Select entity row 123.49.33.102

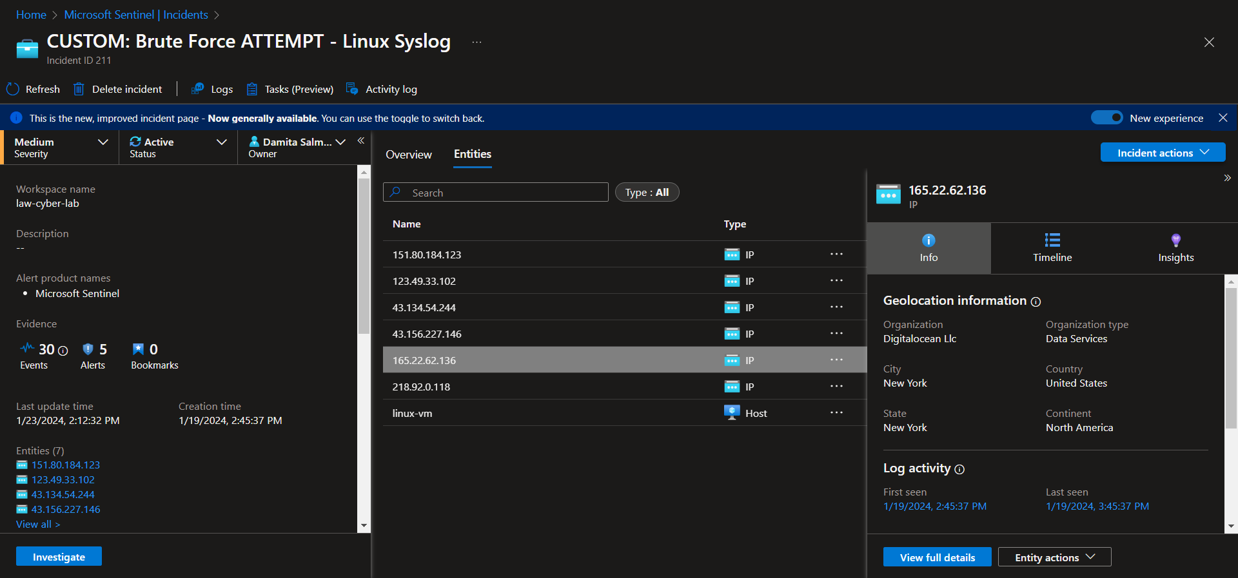(624, 281)
